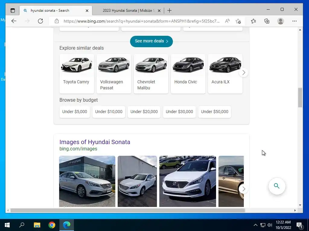Image resolution: width=309 pixels, height=231 pixels.
Task: Open File Explorer from taskbar
Action: [x=37, y=225]
